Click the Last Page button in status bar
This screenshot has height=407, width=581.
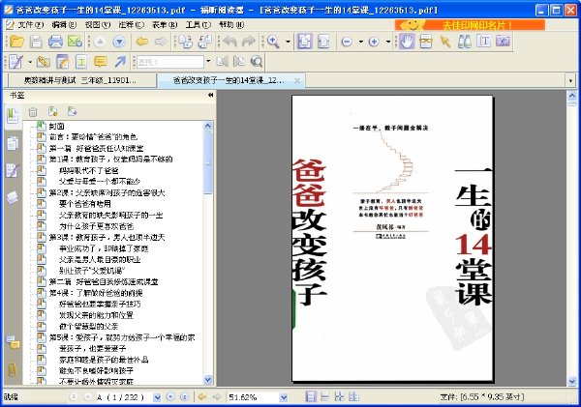tap(184, 397)
